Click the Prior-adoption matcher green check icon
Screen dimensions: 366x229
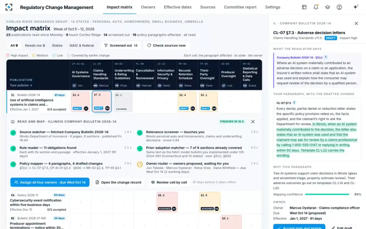140,148
